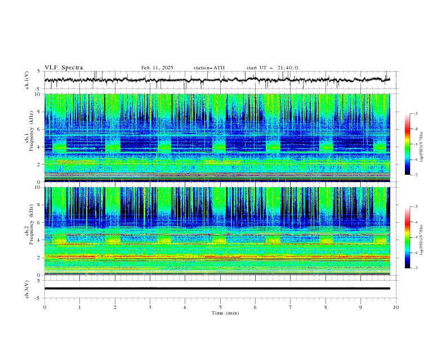The height and width of the screenshot is (345, 446).
Task: Click time axis tick label '0'
Action: click(x=44, y=307)
